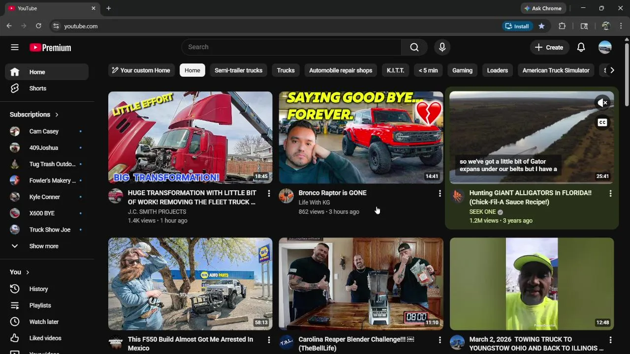Open the hamburger guide menu
This screenshot has width=630, height=354.
coord(15,47)
